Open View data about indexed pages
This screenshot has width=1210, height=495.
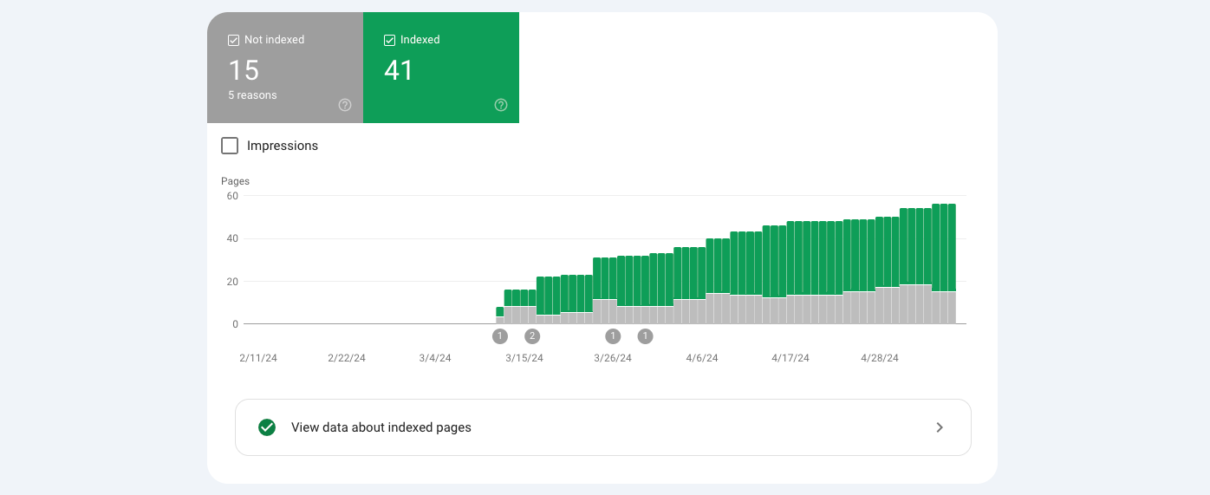tap(381, 427)
